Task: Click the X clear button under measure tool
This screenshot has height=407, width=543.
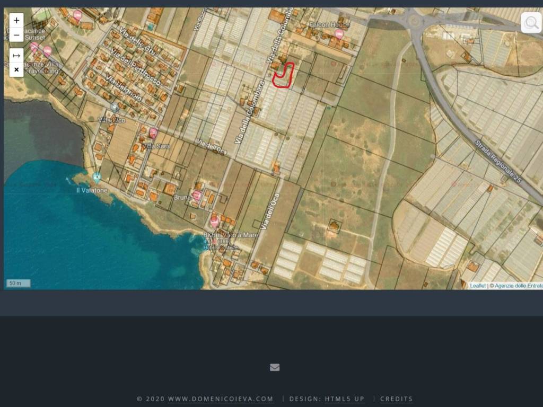Action: click(16, 69)
